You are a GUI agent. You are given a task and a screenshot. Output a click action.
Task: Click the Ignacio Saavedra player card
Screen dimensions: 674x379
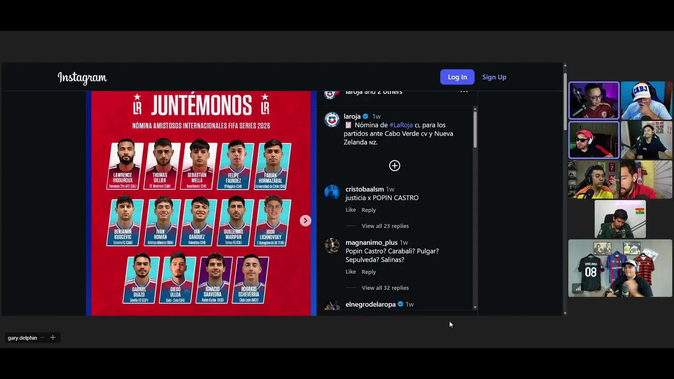(x=215, y=278)
